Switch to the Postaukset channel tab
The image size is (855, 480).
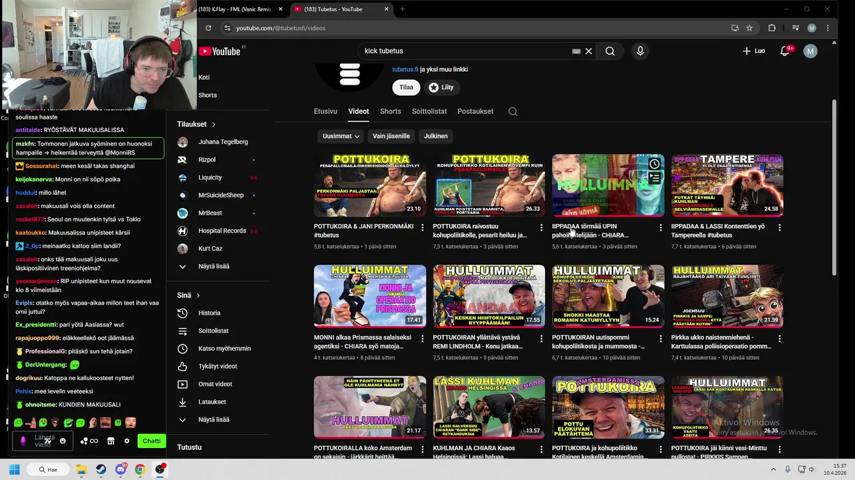[x=476, y=111]
